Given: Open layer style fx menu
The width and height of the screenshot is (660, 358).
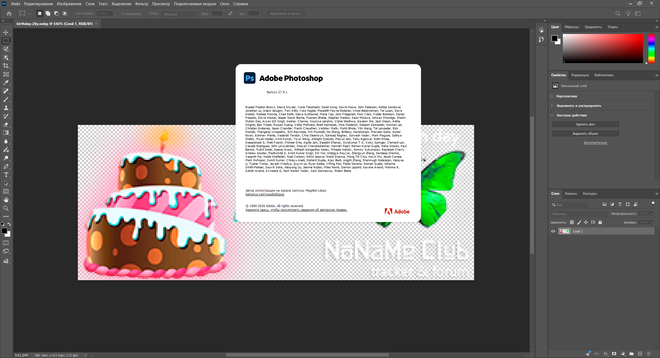Looking at the screenshot, I should [606, 354].
